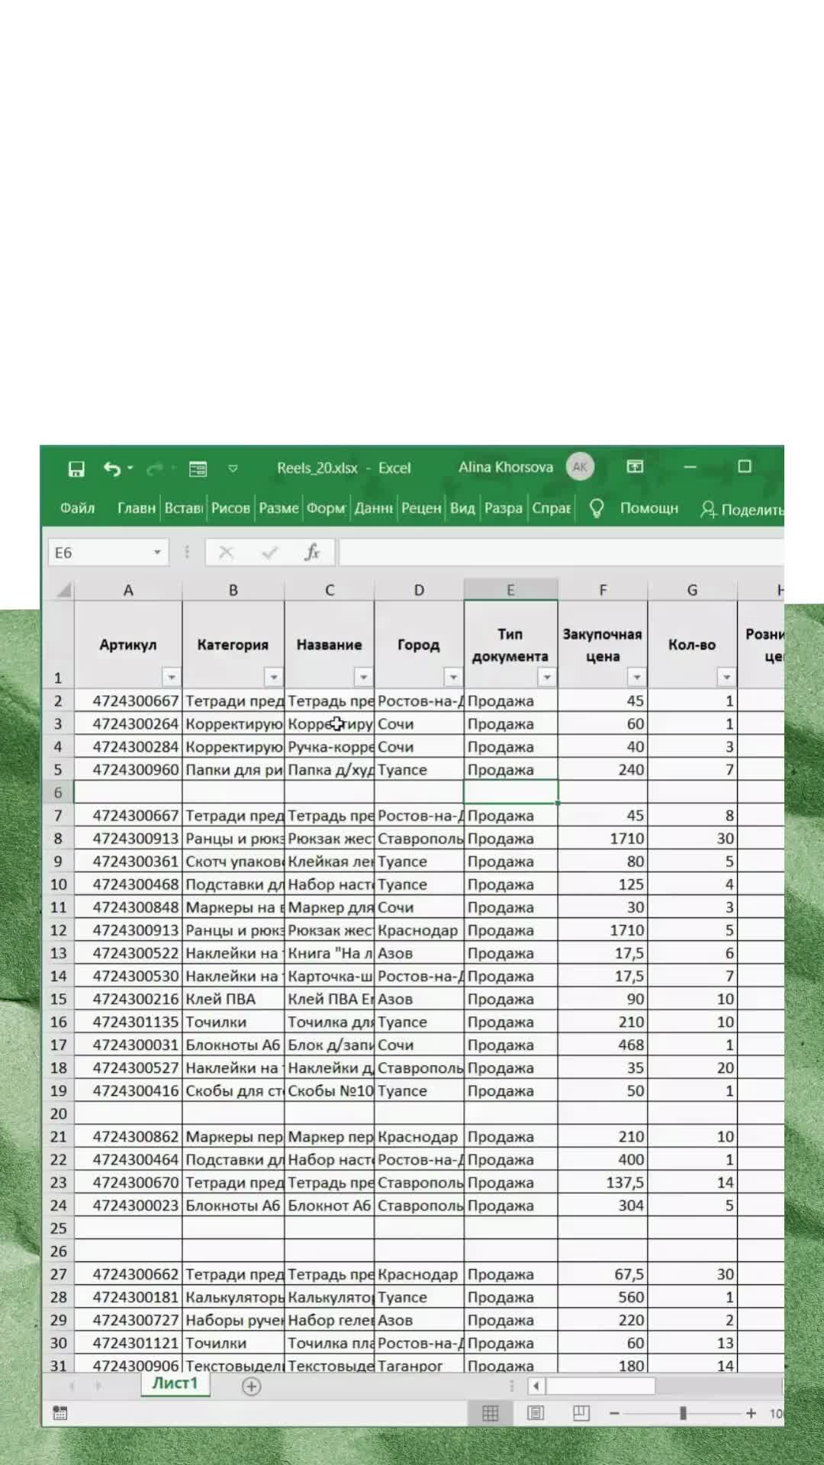Cancel the formula entry with the X icon
The width and height of the screenshot is (824, 1465).
(226, 552)
